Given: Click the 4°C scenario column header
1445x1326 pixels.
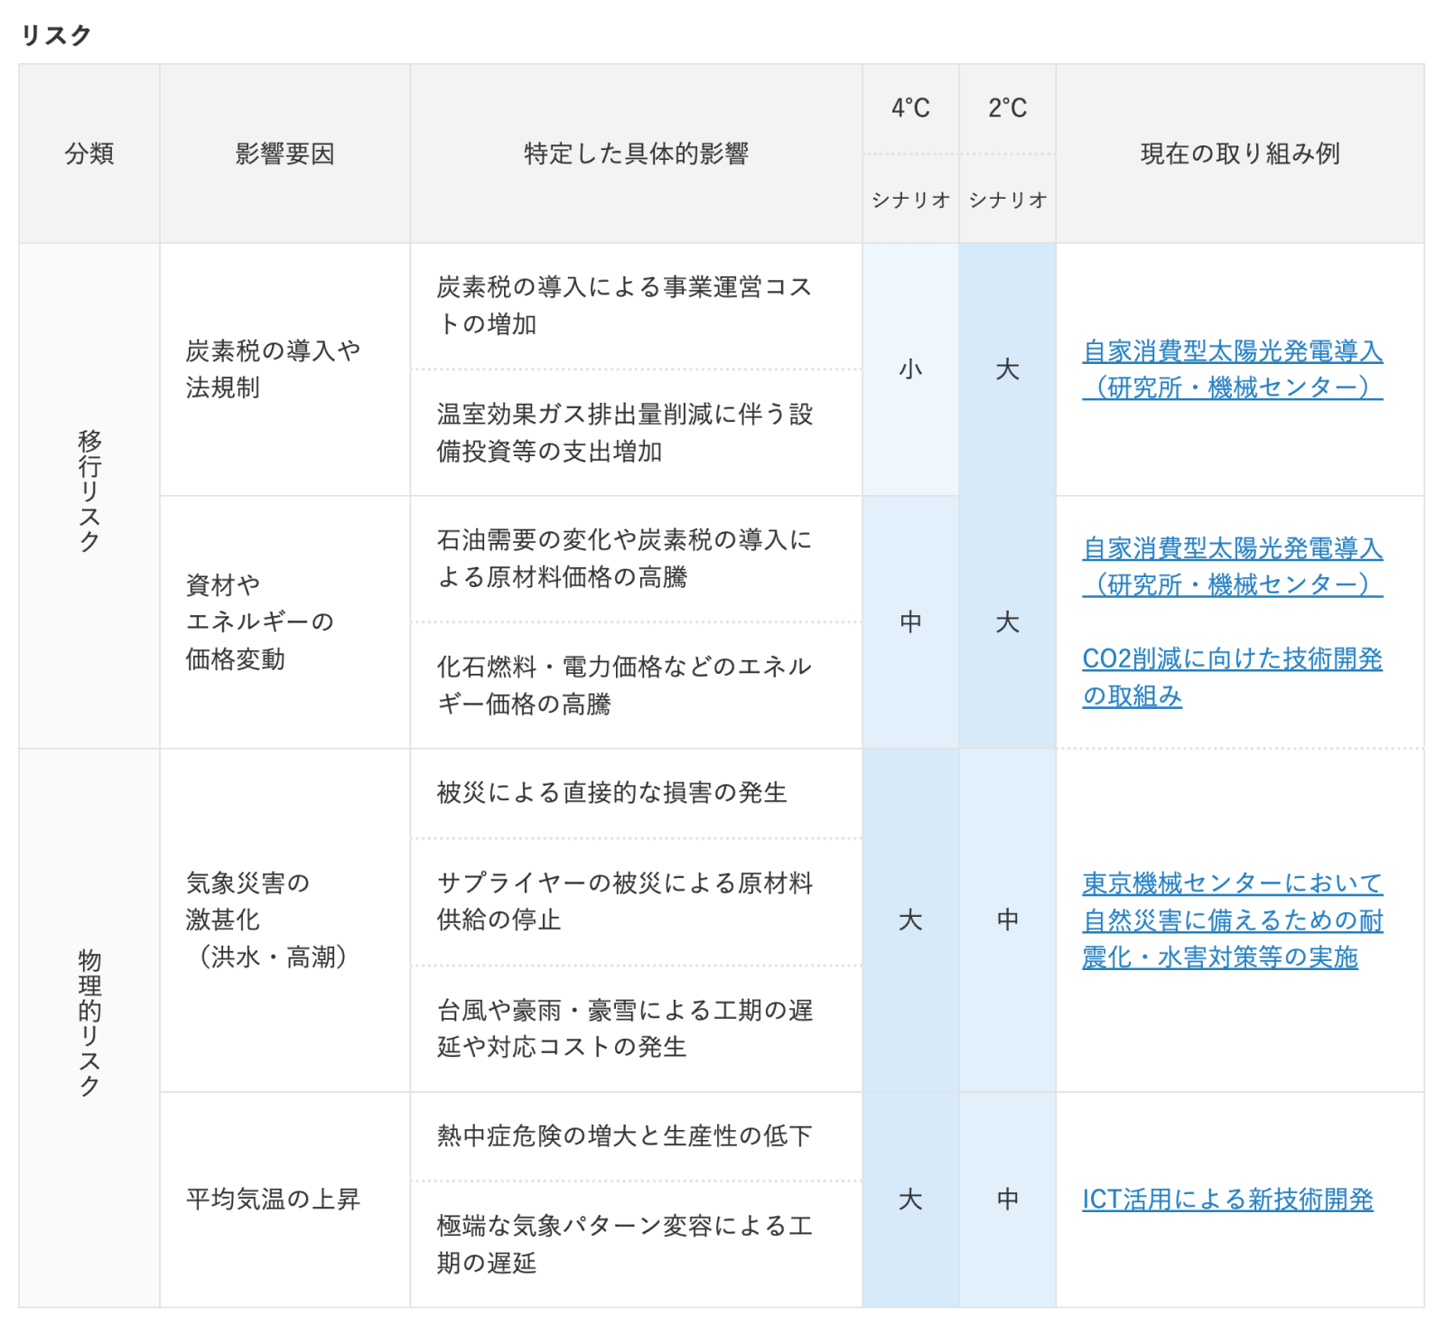Looking at the screenshot, I should click(x=910, y=108).
